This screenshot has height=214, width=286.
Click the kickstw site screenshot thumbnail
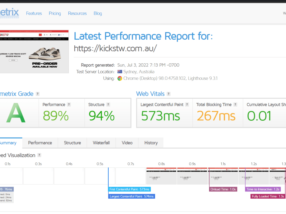click(x=34, y=52)
